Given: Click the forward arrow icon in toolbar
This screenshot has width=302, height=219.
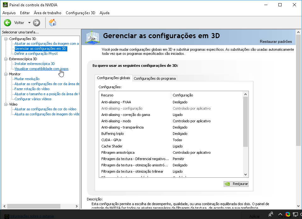Looking at the screenshot, I should [36, 23].
